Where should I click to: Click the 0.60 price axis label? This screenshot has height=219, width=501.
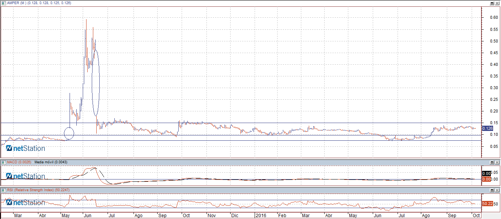pos(494,18)
